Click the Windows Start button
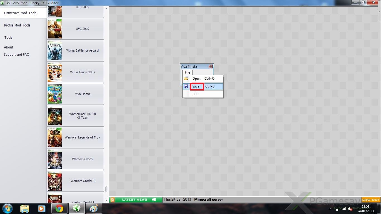This screenshot has width=381, height=214. click(8, 208)
